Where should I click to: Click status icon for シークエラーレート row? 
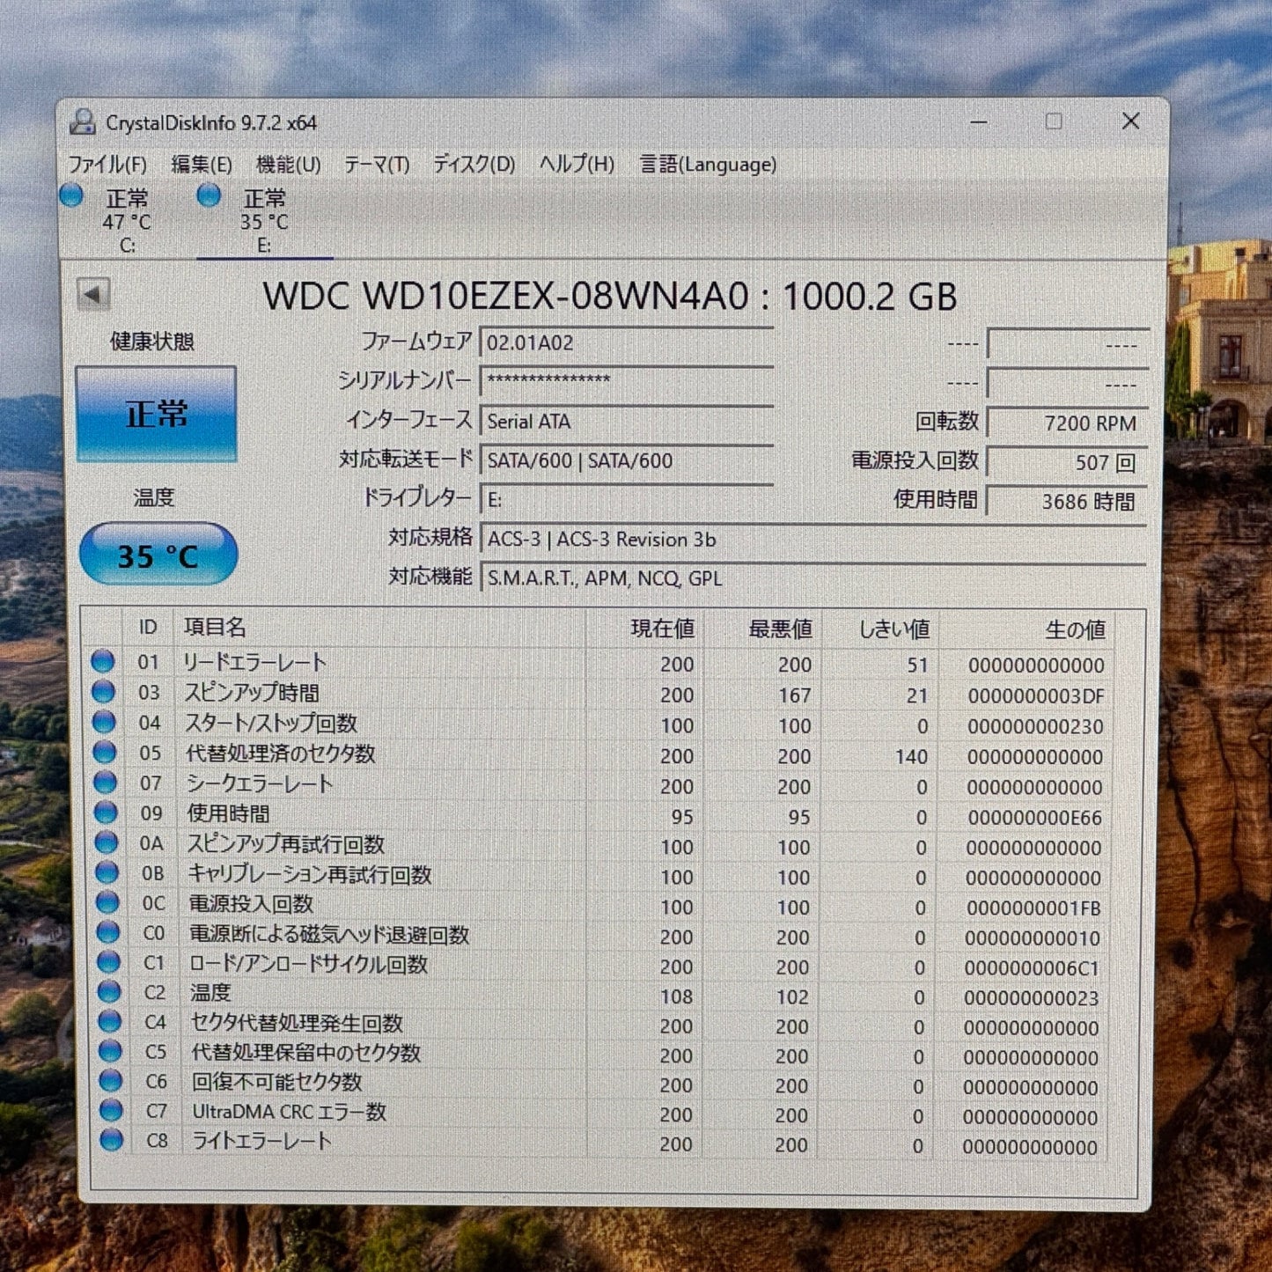106,783
